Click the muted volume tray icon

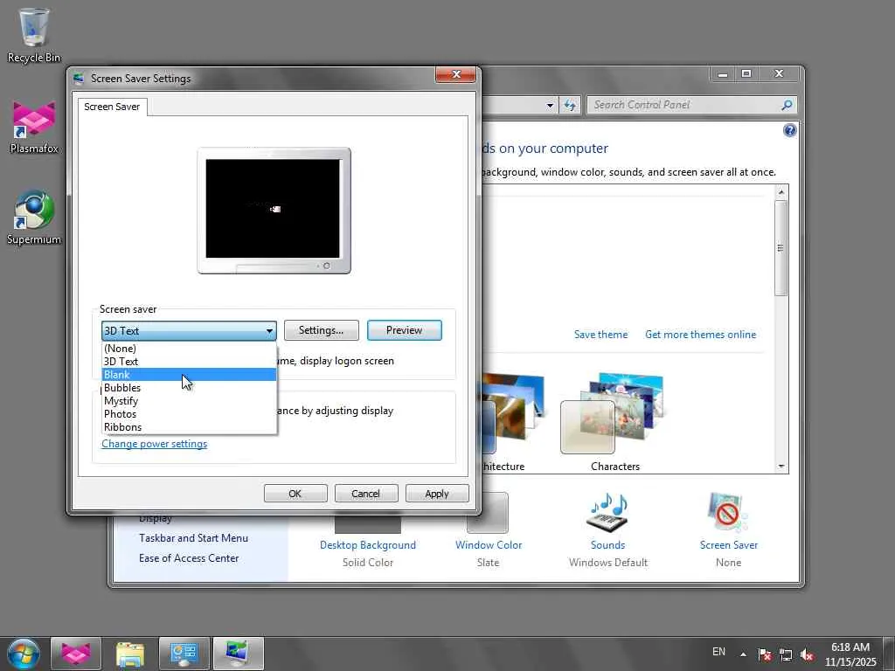[x=807, y=654]
